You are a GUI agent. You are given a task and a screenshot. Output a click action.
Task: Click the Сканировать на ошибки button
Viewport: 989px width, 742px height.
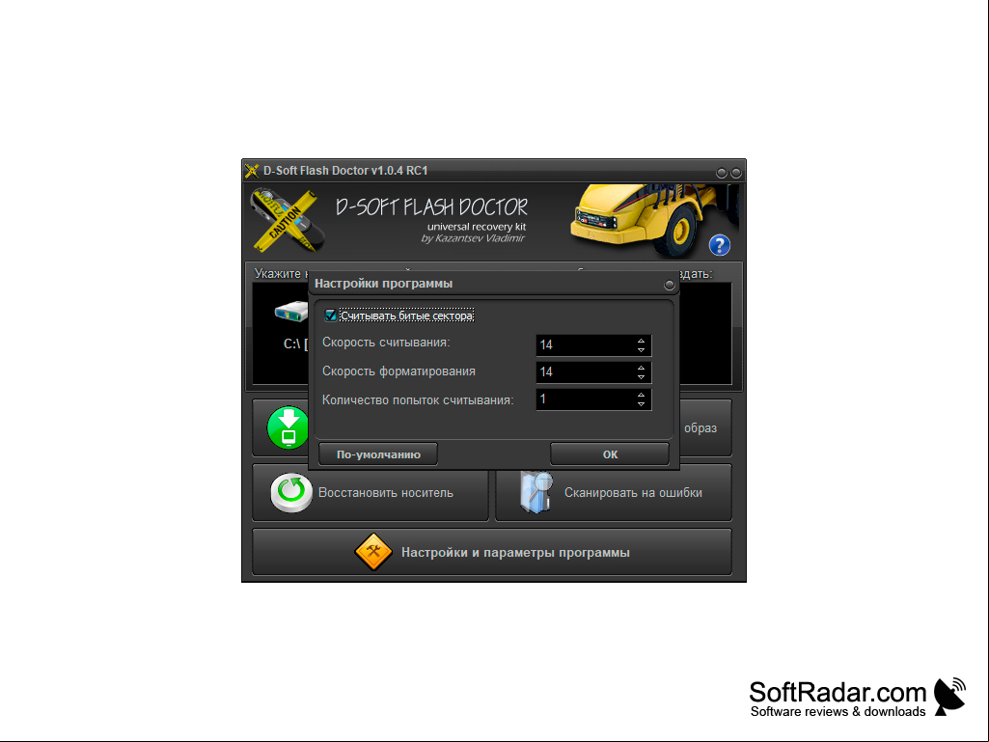[614, 492]
